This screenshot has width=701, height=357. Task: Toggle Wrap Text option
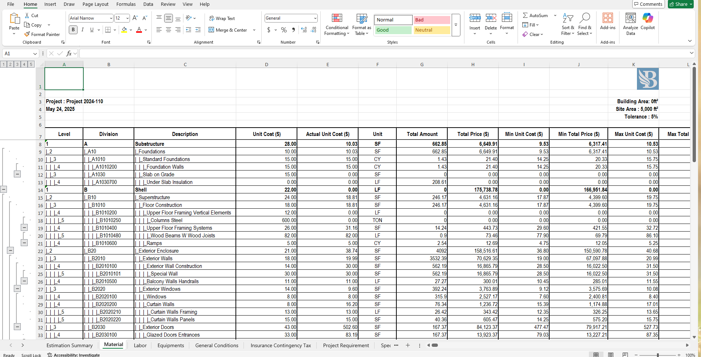click(222, 18)
